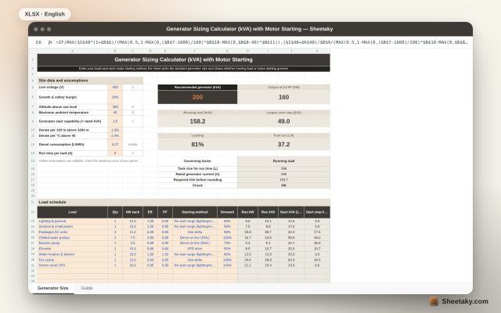The height and width of the screenshot is (313, 501).
Task: Select the 'Starting method' column header
Action: (195, 212)
